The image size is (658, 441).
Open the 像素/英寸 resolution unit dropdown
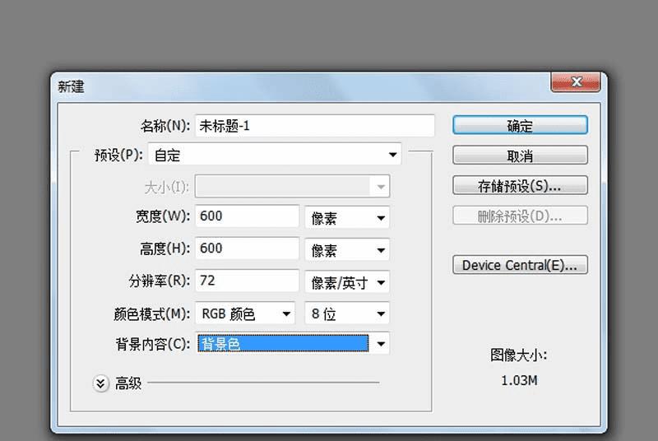coord(347,282)
